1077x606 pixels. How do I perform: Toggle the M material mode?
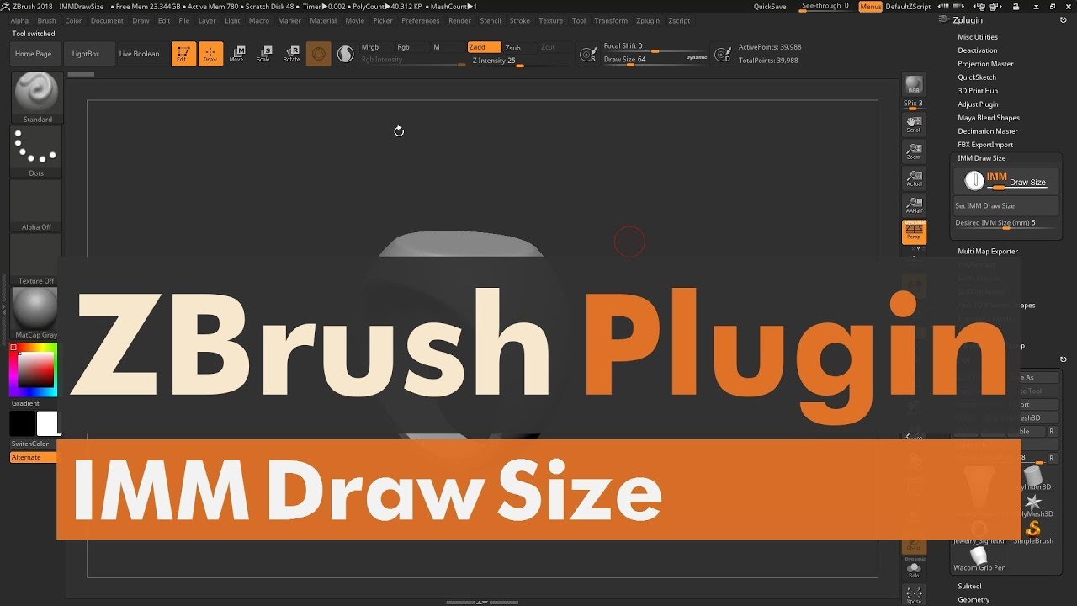(437, 47)
